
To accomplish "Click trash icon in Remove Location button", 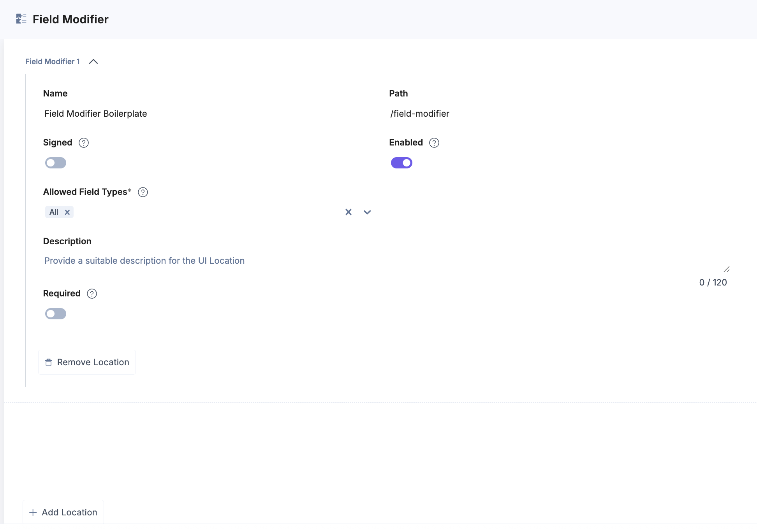I will click(x=49, y=363).
